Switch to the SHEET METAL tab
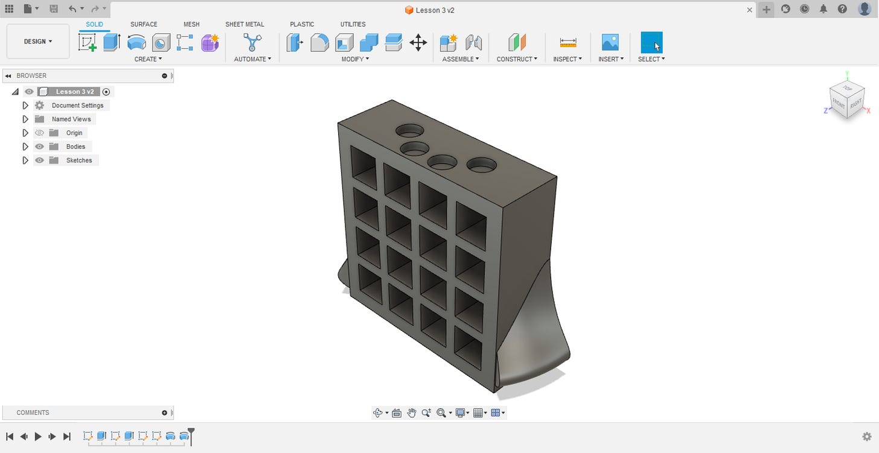Viewport: 879px width, 453px height. (x=245, y=24)
